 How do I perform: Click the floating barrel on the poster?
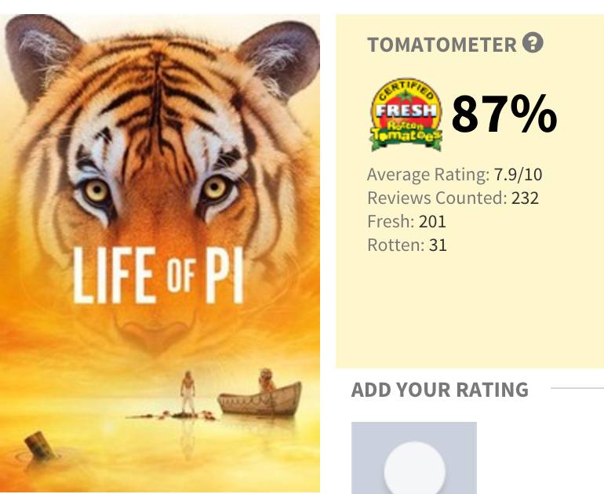tap(38, 445)
